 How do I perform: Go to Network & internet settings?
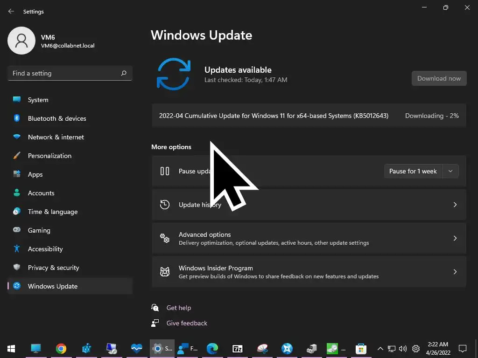pos(70,137)
